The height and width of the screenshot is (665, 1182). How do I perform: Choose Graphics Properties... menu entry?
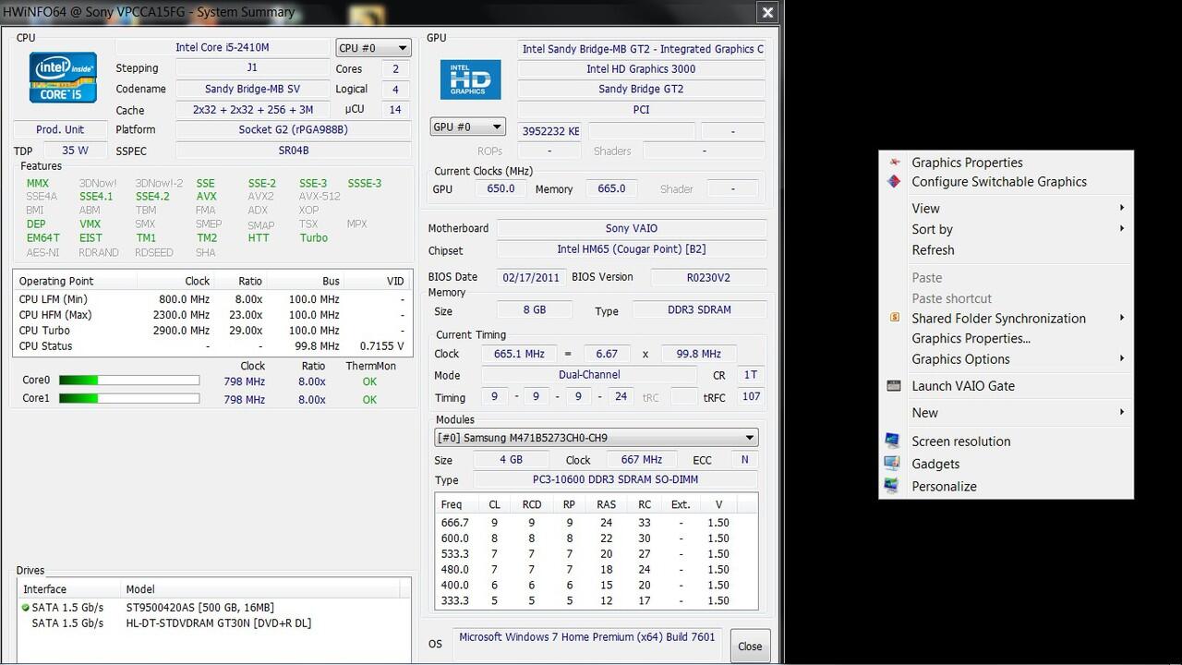(1007, 338)
